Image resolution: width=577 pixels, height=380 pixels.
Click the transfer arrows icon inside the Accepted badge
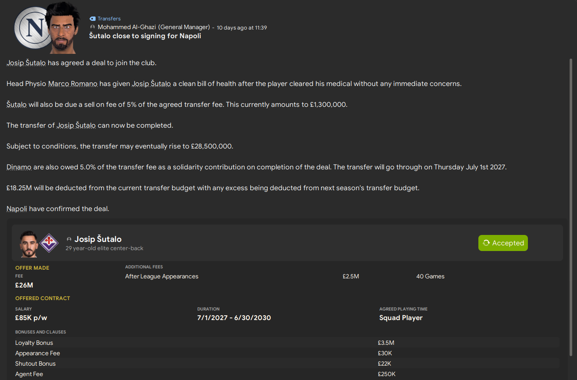[487, 243]
